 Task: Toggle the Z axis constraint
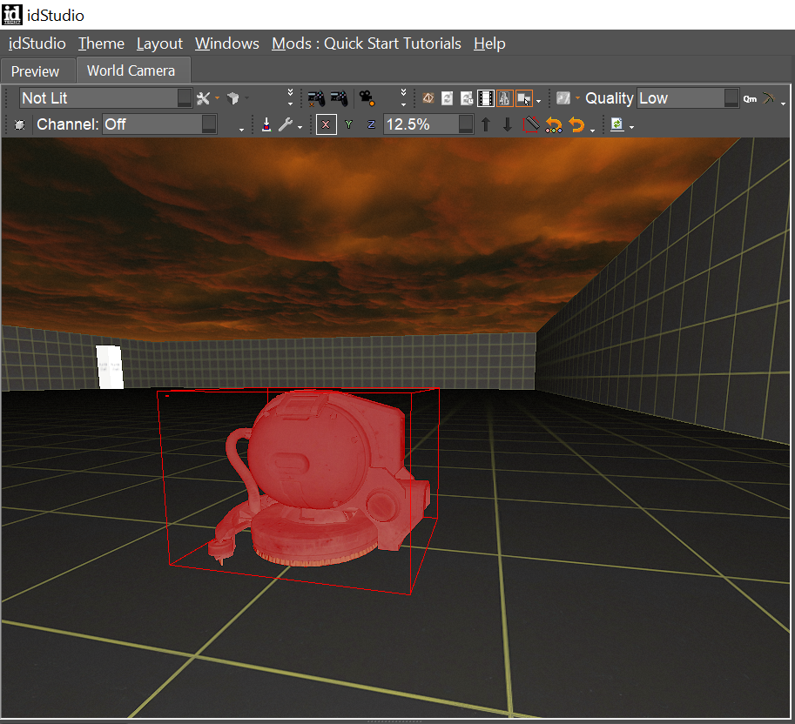(372, 124)
